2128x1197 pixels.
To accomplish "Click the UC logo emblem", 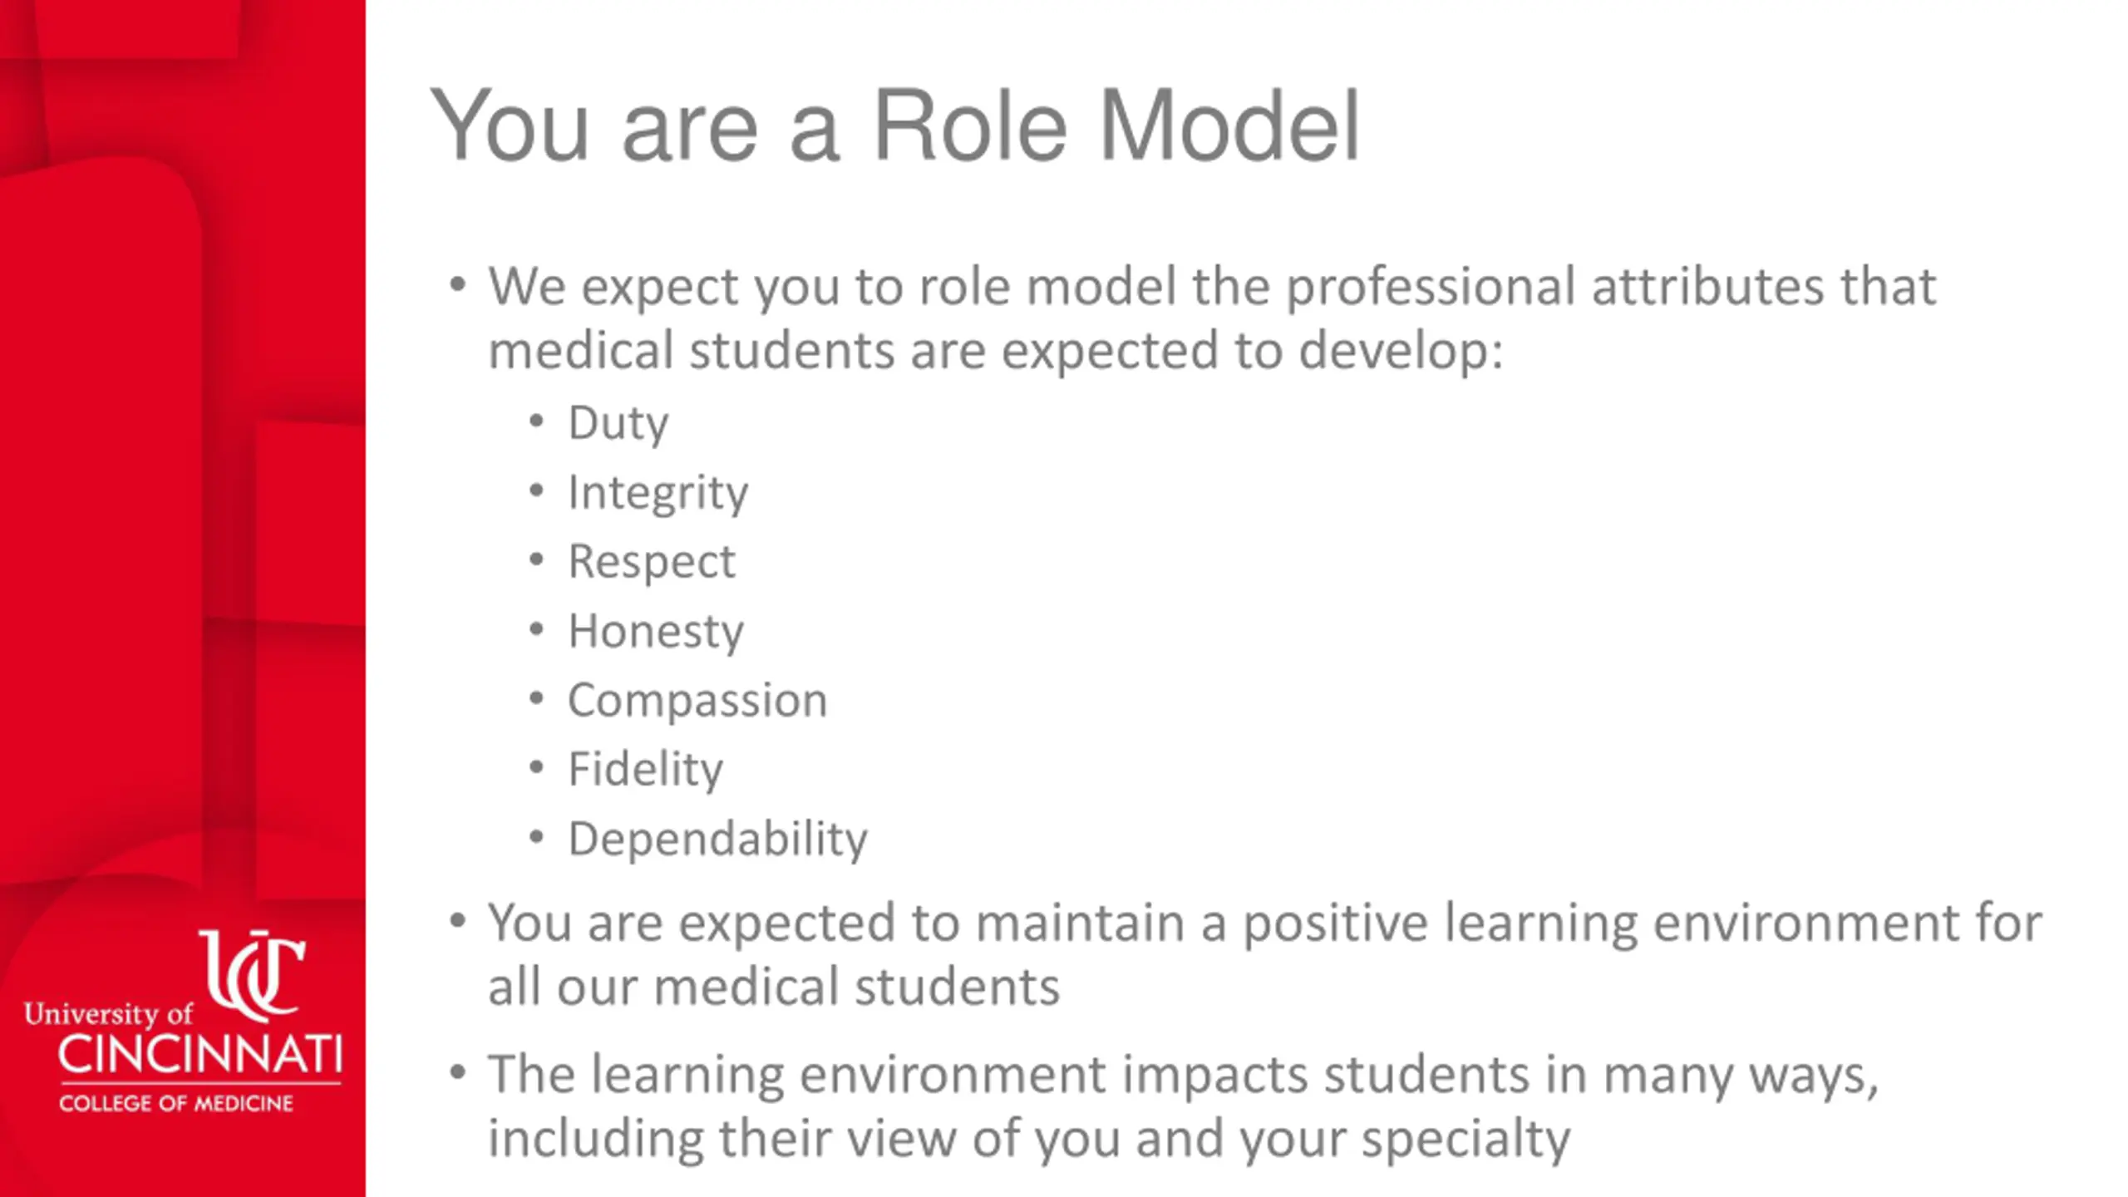I will pos(252,975).
